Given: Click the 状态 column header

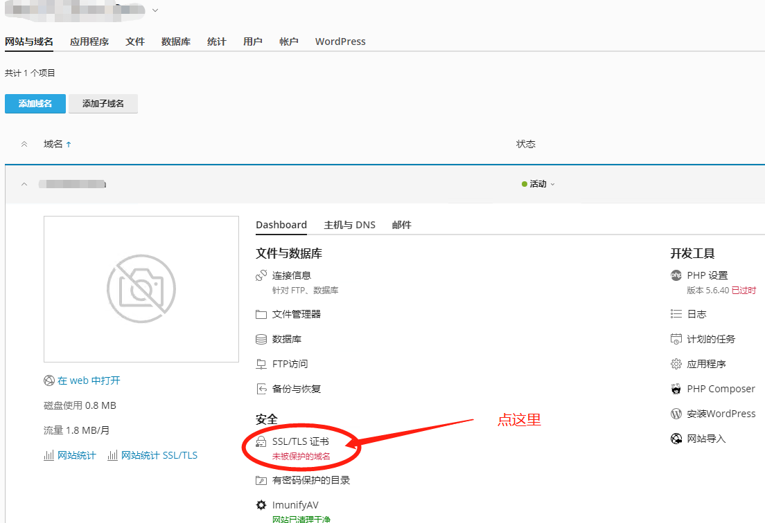Looking at the screenshot, I should (526, 144).
